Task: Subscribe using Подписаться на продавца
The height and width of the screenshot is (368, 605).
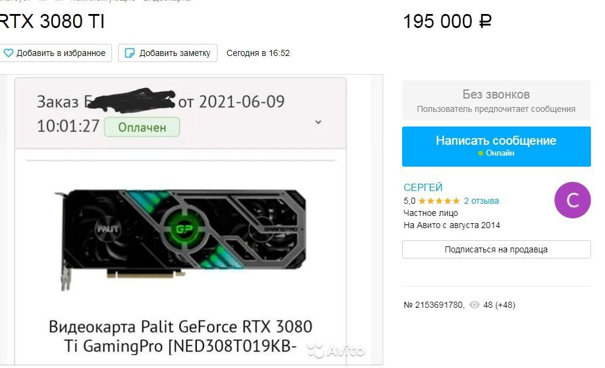Action: [496, 249]
